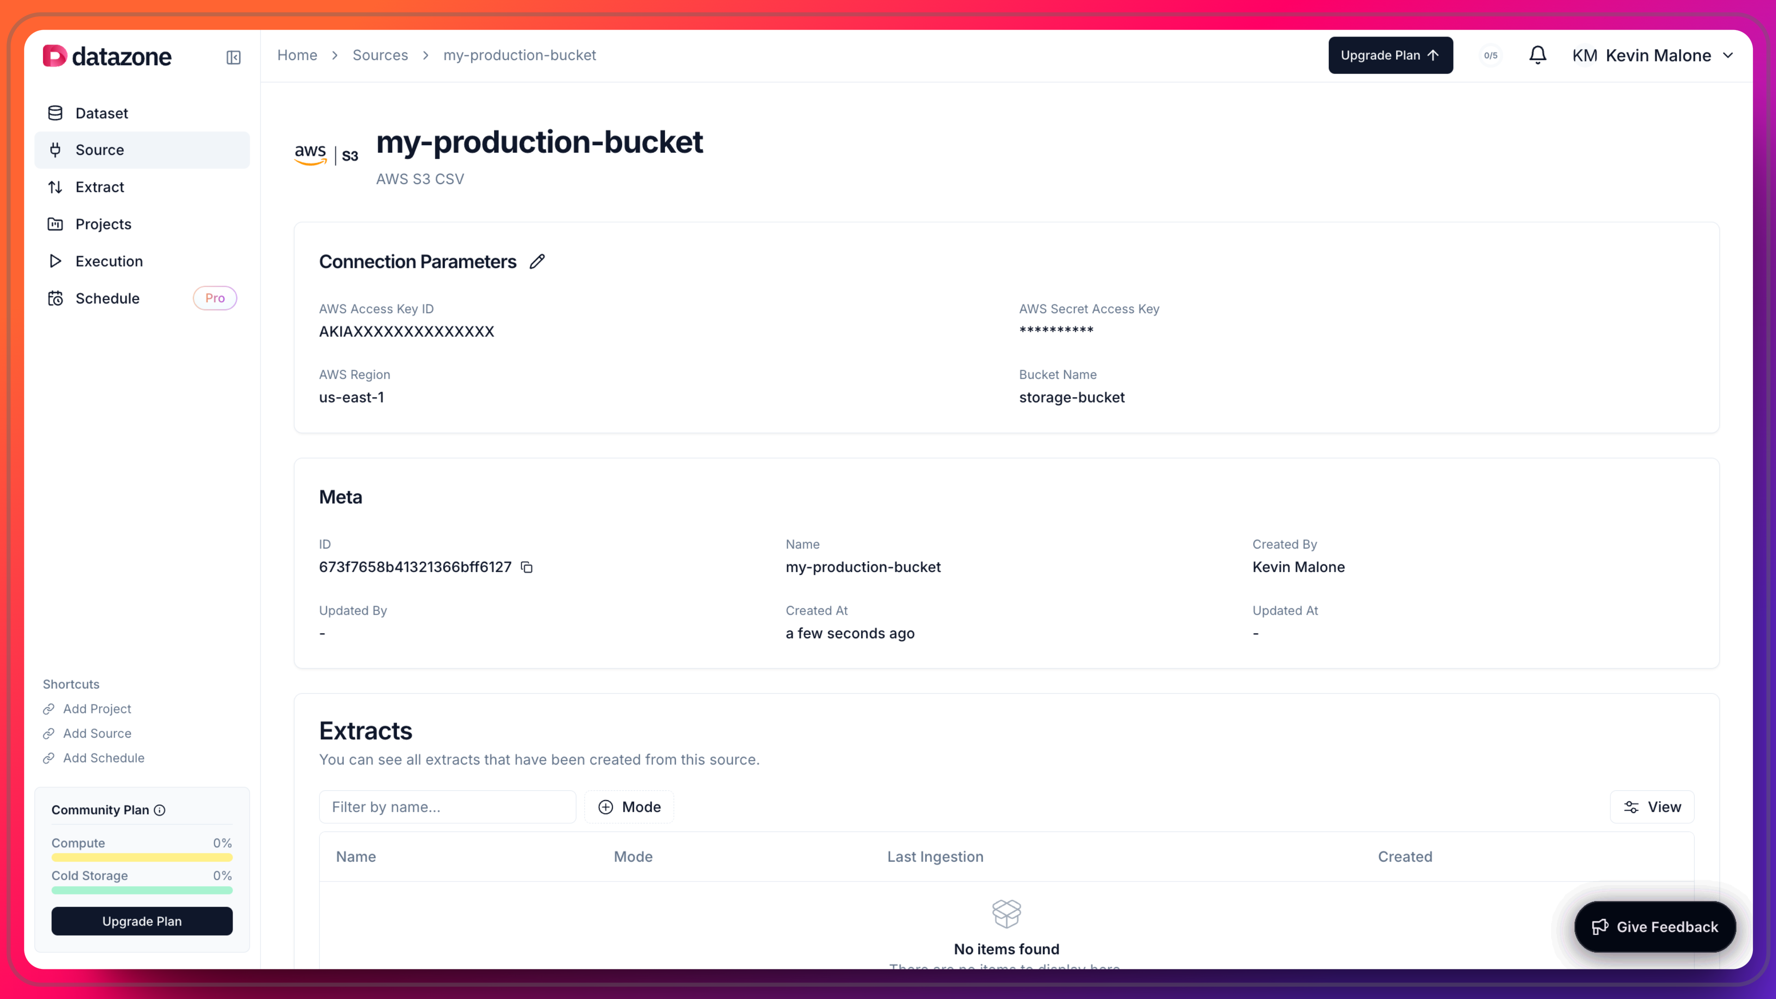The image size is (1776, 999).
Task: Click the AWS S3 CSV subtitle
Action: (x=420, y=179)
